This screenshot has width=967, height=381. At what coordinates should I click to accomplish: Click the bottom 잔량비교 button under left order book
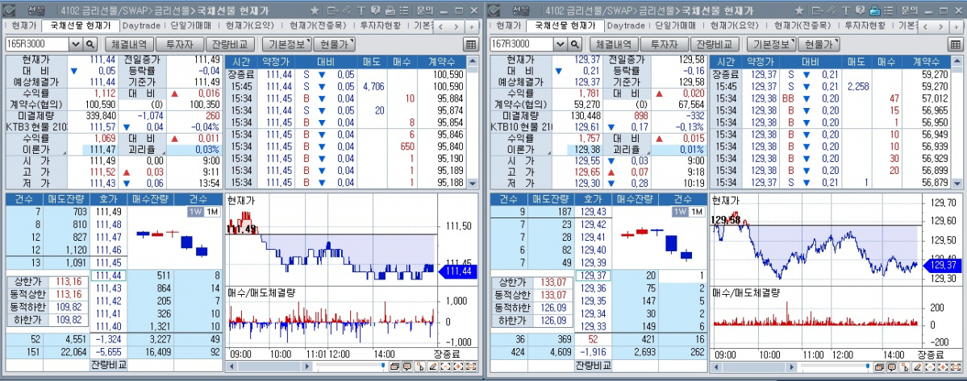coord(108,365)
